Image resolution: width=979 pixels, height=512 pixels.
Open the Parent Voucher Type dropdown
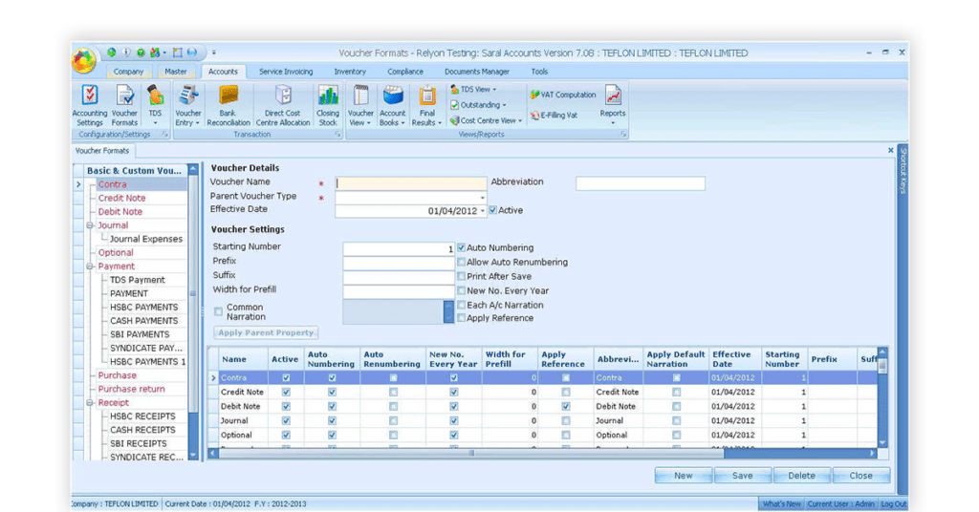[x=482, y=198]
